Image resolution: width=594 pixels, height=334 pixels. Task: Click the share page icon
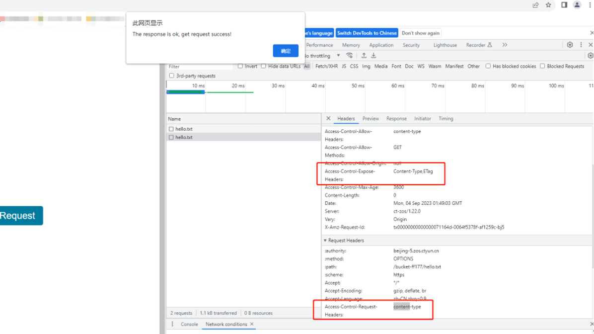[x=535, y=5]
